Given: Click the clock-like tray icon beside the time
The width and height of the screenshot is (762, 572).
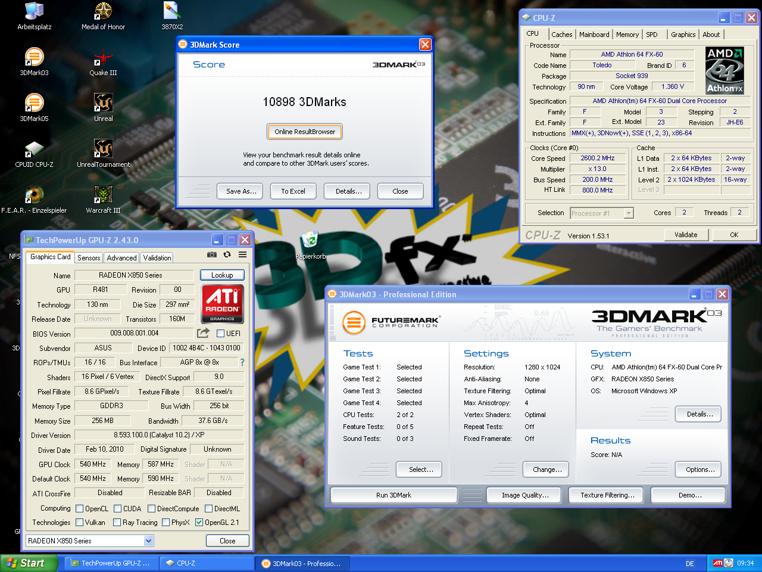Looking at the screenshot, I should coord(729,563).
